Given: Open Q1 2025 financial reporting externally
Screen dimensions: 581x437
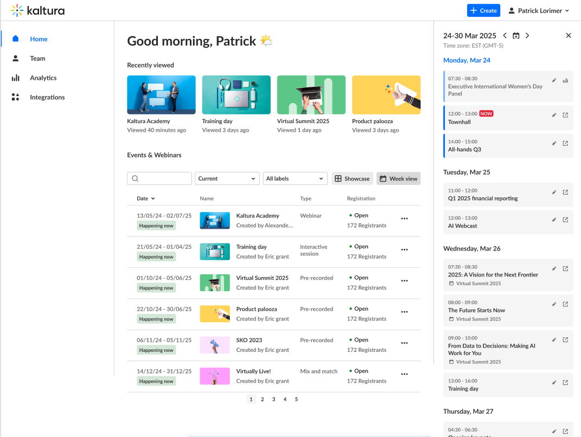Looking at the screenshot, I should pyautogui.click(x=565, y=192).
